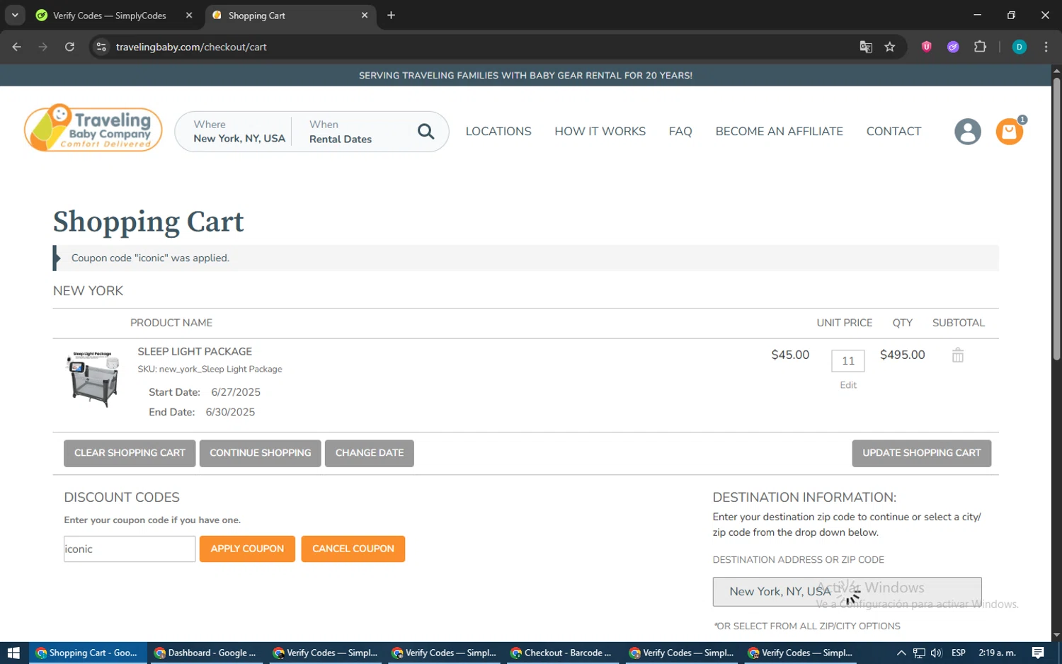The height and width of the screenshot is (664, 1062).
Task: Click the Where New York, NY, USA field
Action: [239, 132]
